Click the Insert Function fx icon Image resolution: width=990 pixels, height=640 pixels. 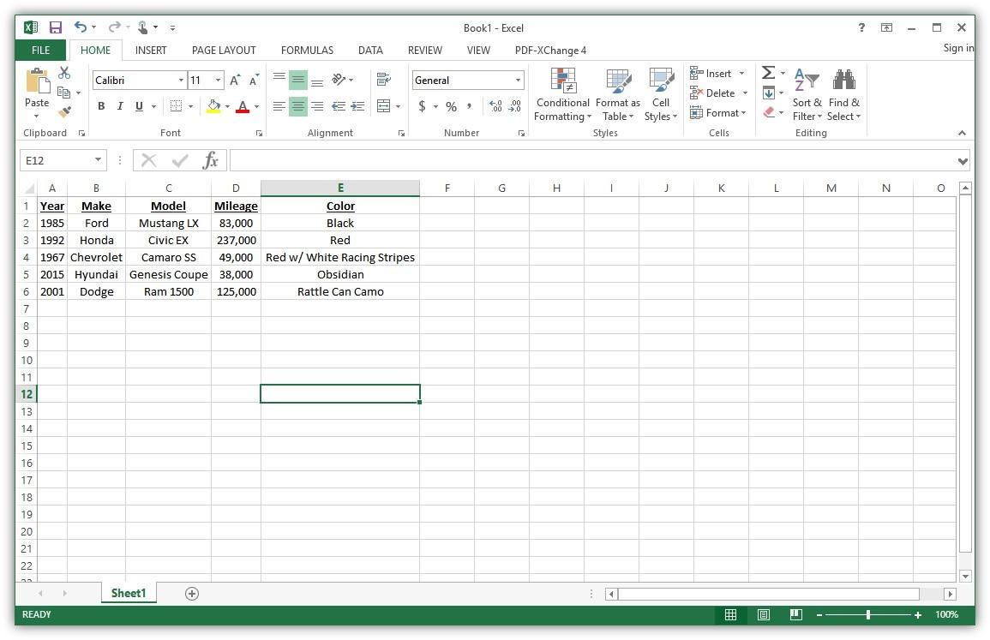click(x=210, y=160)
